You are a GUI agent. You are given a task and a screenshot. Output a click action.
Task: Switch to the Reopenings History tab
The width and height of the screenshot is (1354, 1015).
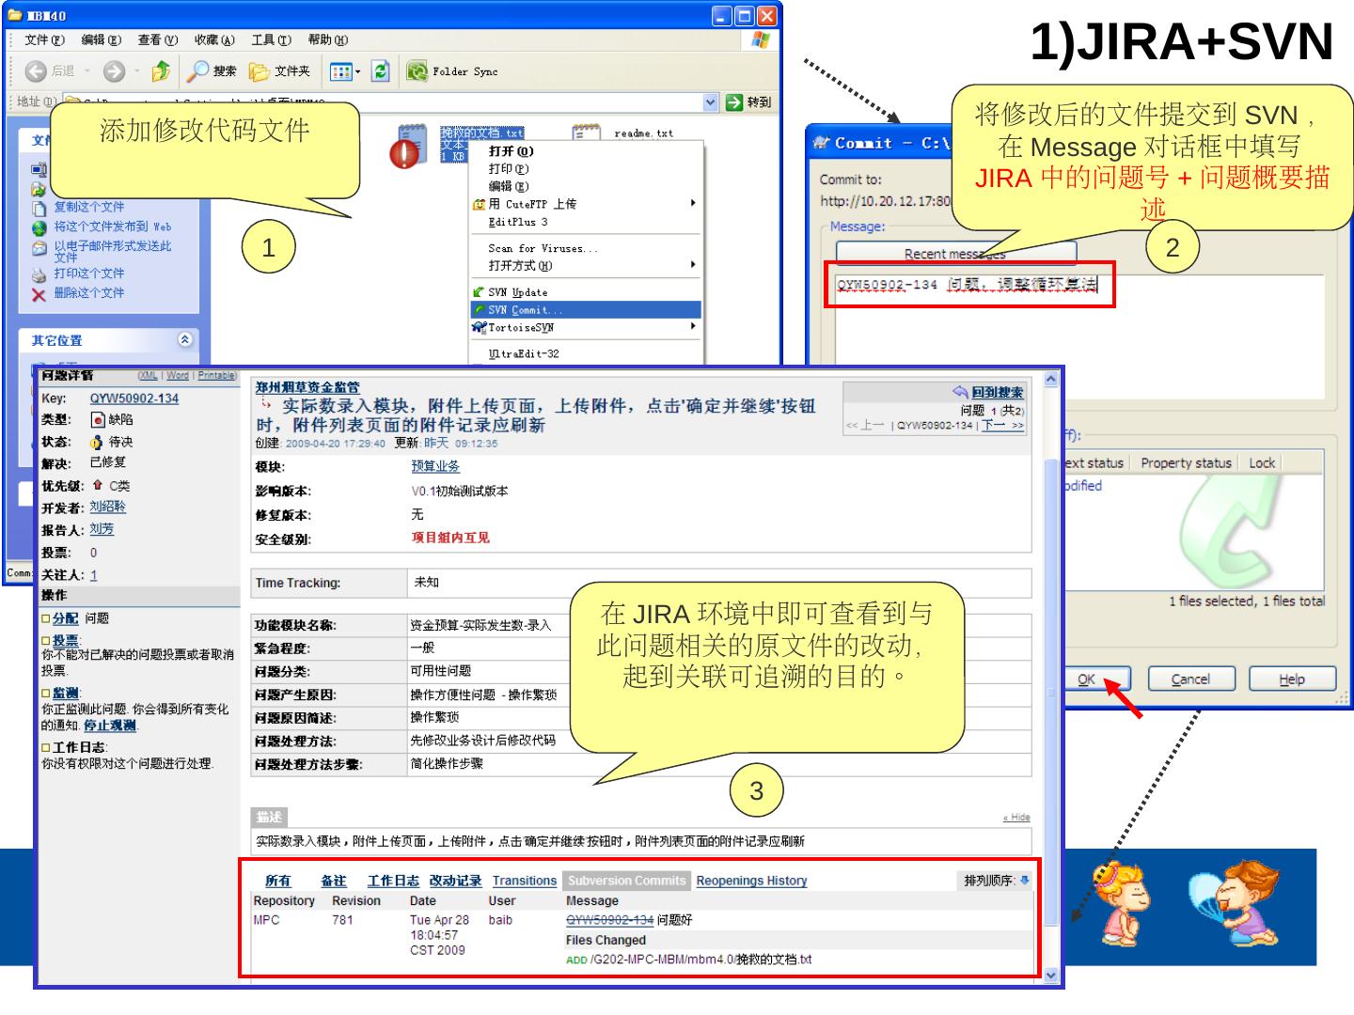click(x=751, y=881)
